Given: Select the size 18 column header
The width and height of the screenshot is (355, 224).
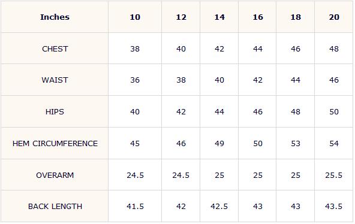Looking at the screenshot, I should (296, 17).
